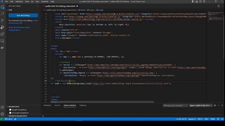Click the editor horizontal scrollbar

tap(102, 102)
